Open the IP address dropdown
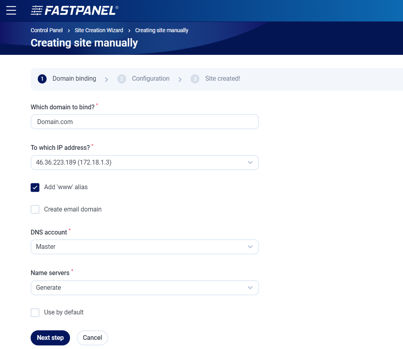 (144, 163)
